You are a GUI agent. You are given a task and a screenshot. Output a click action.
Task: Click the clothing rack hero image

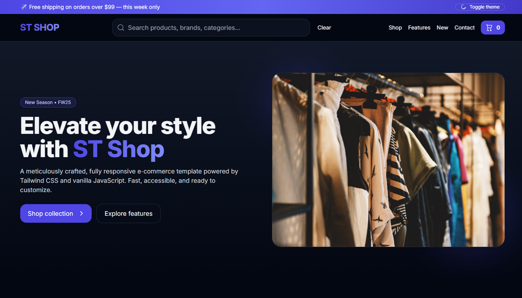(x=388, y=159)
